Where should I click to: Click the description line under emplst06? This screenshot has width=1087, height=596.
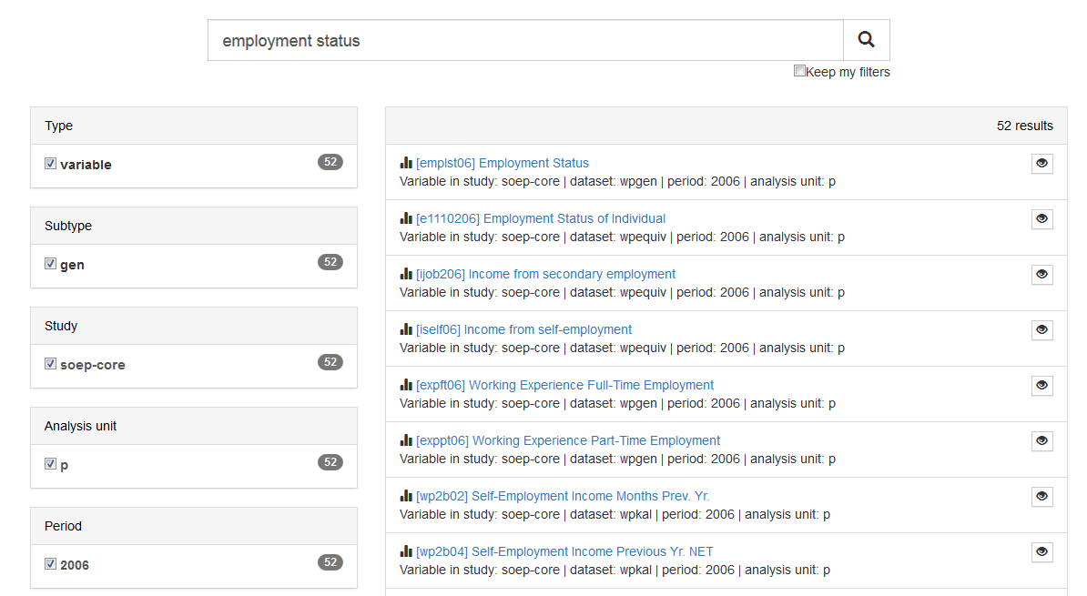pyautogui.click(x=617, y=182)
